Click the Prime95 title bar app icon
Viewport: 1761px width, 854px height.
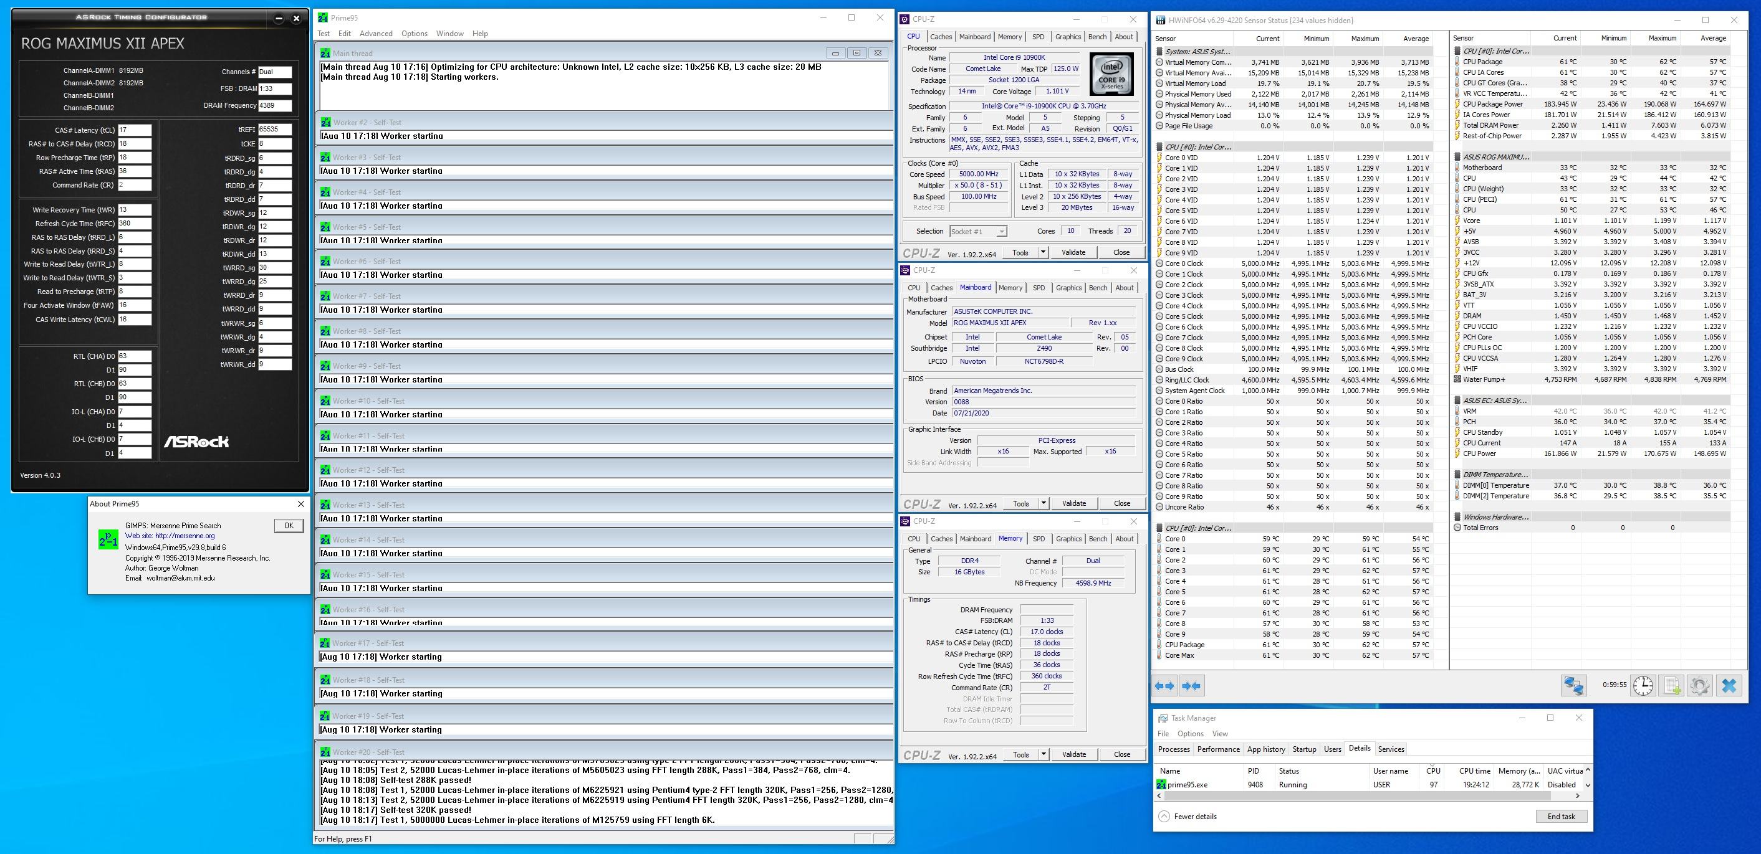pos(323,18)
